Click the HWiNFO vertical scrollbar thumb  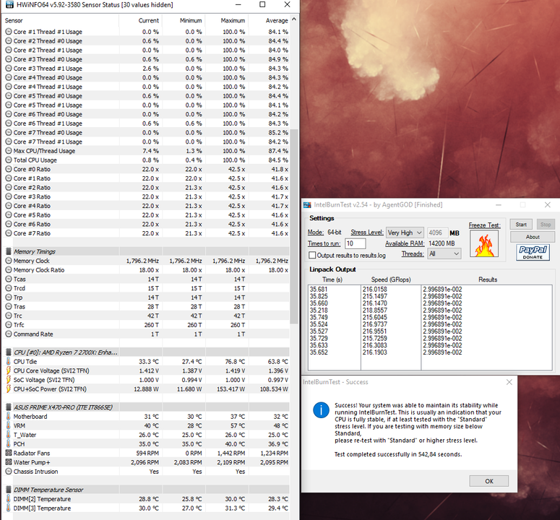[294, 226]
